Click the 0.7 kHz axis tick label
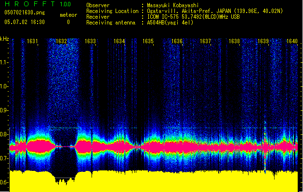303x192 pixels. pyautogui.click(x=4, y=158)
